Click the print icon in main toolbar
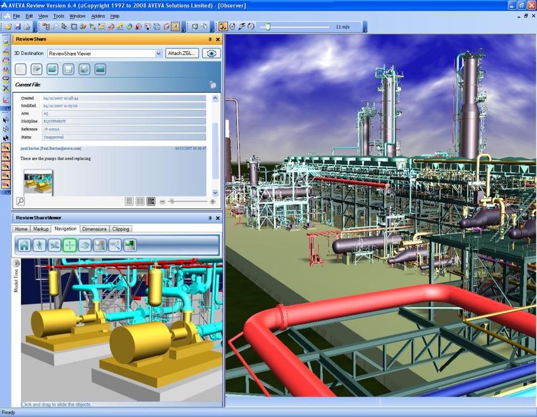Image resolution: width=537 pixels, height=417 pixels. (x=27, y=26)
